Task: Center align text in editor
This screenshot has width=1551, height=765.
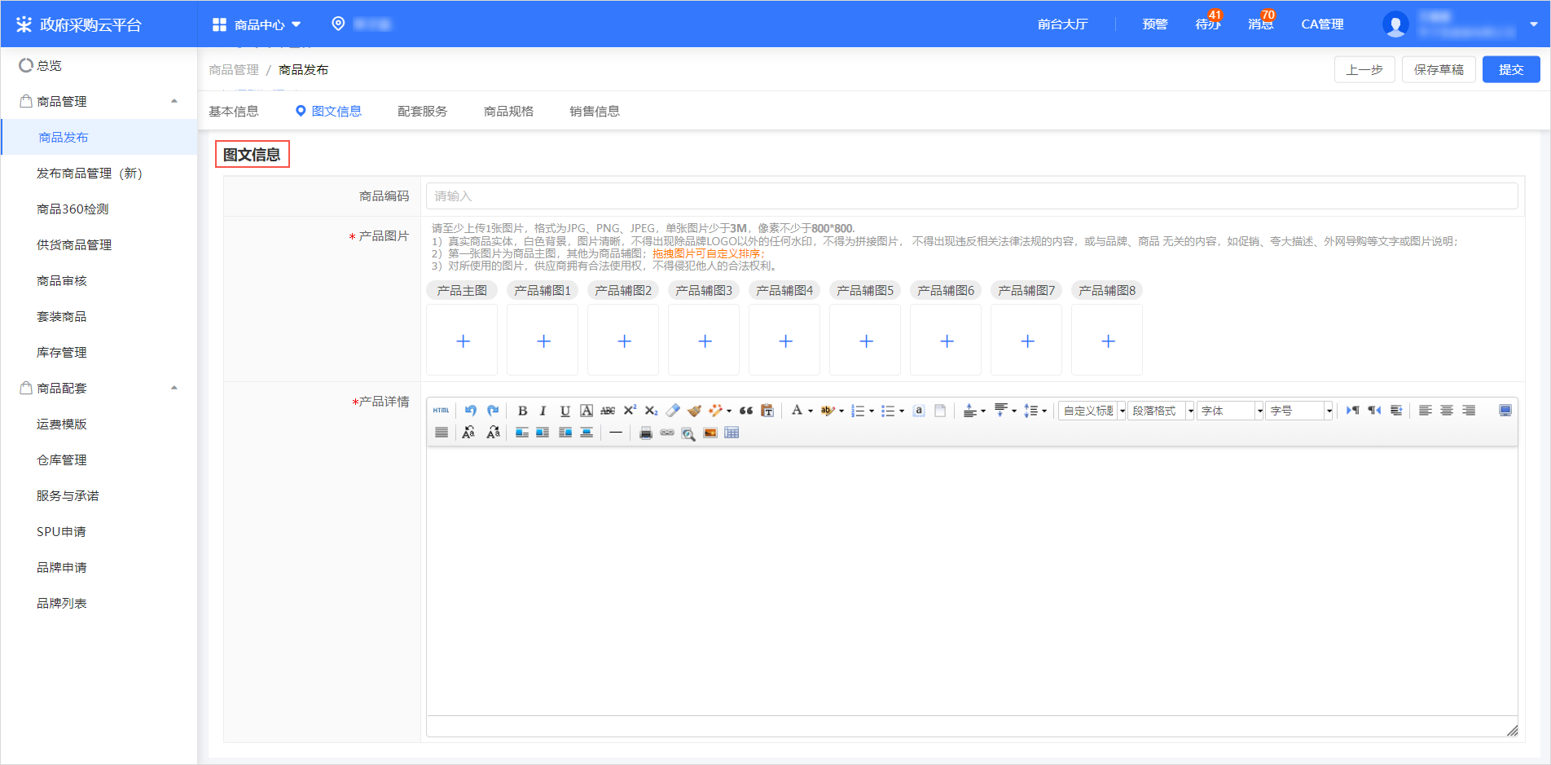Action: pyautogui.click(x=1447, y=411)
